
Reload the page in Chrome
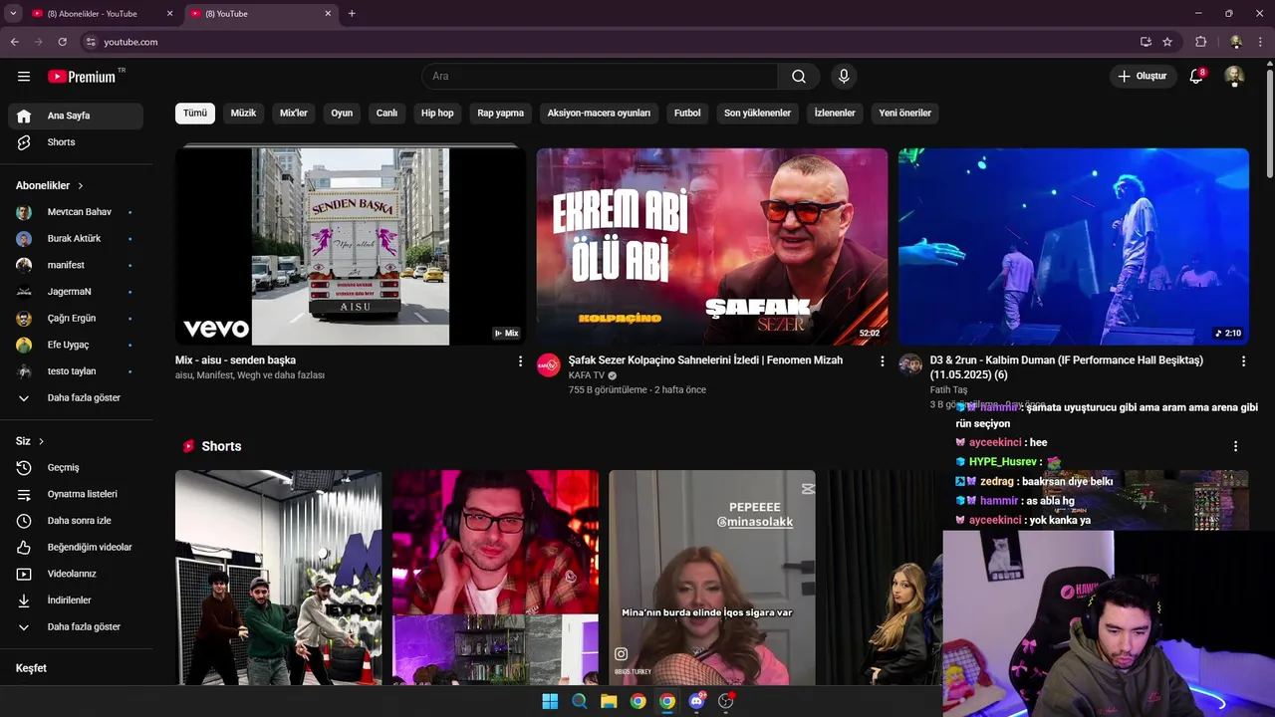click(63, 42)
